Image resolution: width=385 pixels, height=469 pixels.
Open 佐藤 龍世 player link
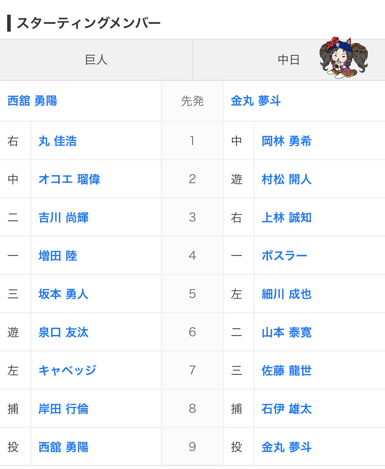287,371
